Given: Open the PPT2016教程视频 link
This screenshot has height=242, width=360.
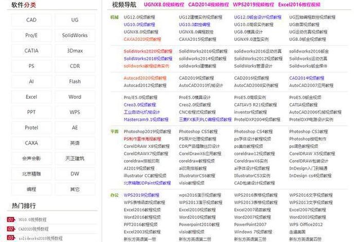Looking at the screenshot, I should [140, 224].
